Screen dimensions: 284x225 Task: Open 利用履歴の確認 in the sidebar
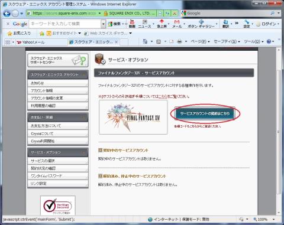point(58,106)
